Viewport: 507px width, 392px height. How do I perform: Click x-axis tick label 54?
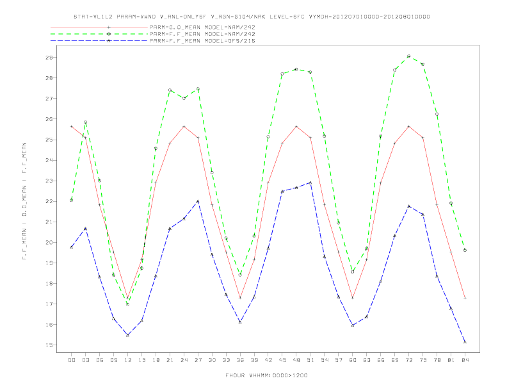325,360
